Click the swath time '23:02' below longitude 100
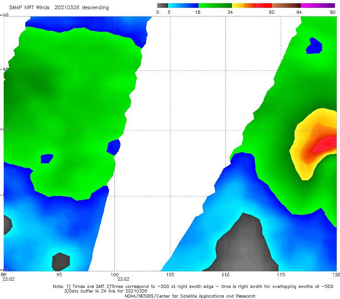 pos(124,279)
